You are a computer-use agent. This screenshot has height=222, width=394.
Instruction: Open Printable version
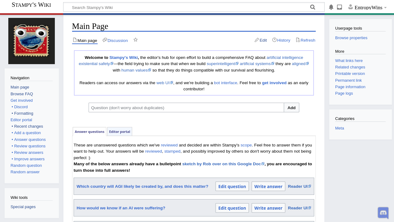pos(350,73)
